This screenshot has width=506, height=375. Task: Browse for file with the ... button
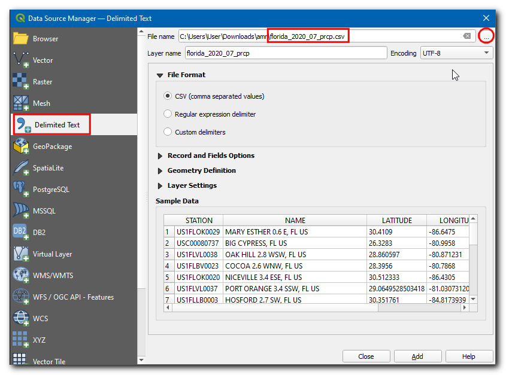click(x=486, y=36)
